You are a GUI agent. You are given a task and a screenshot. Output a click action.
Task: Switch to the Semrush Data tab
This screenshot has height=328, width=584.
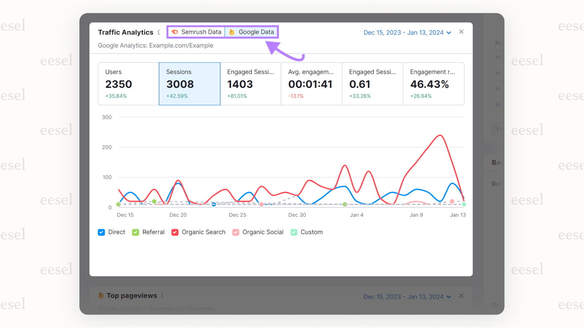tap(196, 32)
